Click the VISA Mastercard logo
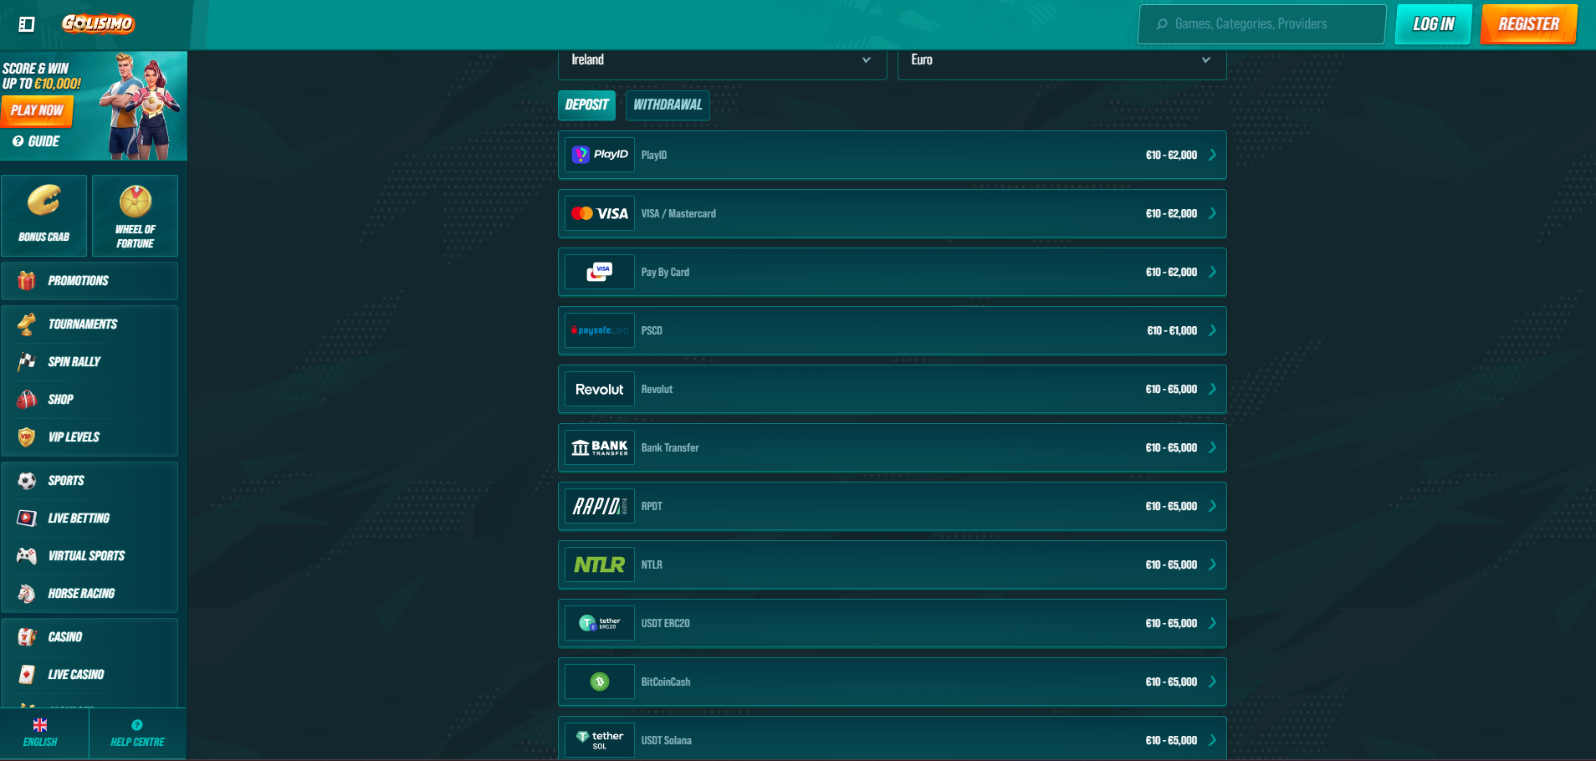 point(600,213)
